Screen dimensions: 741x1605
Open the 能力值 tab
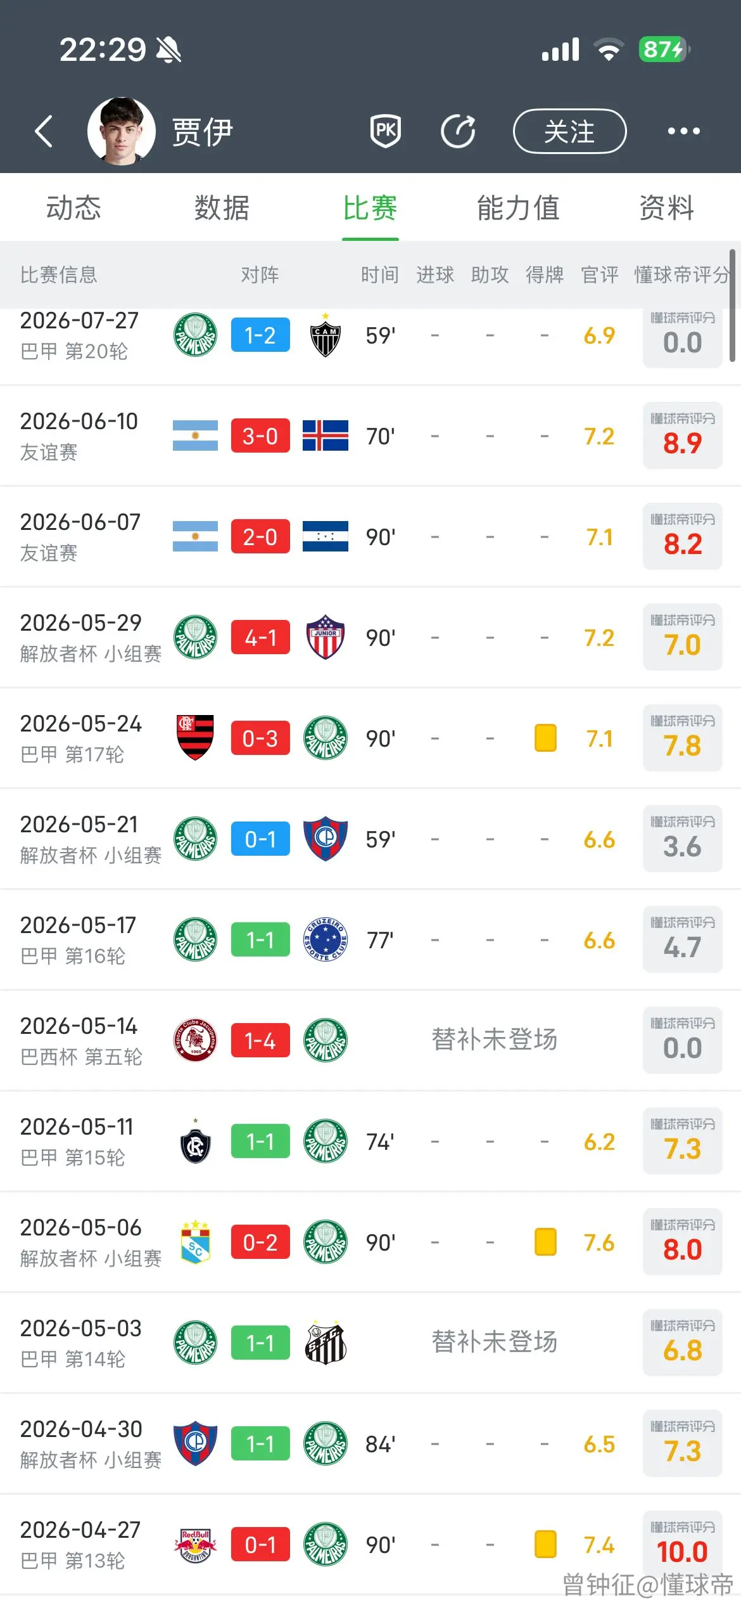(x=519, y=208)
